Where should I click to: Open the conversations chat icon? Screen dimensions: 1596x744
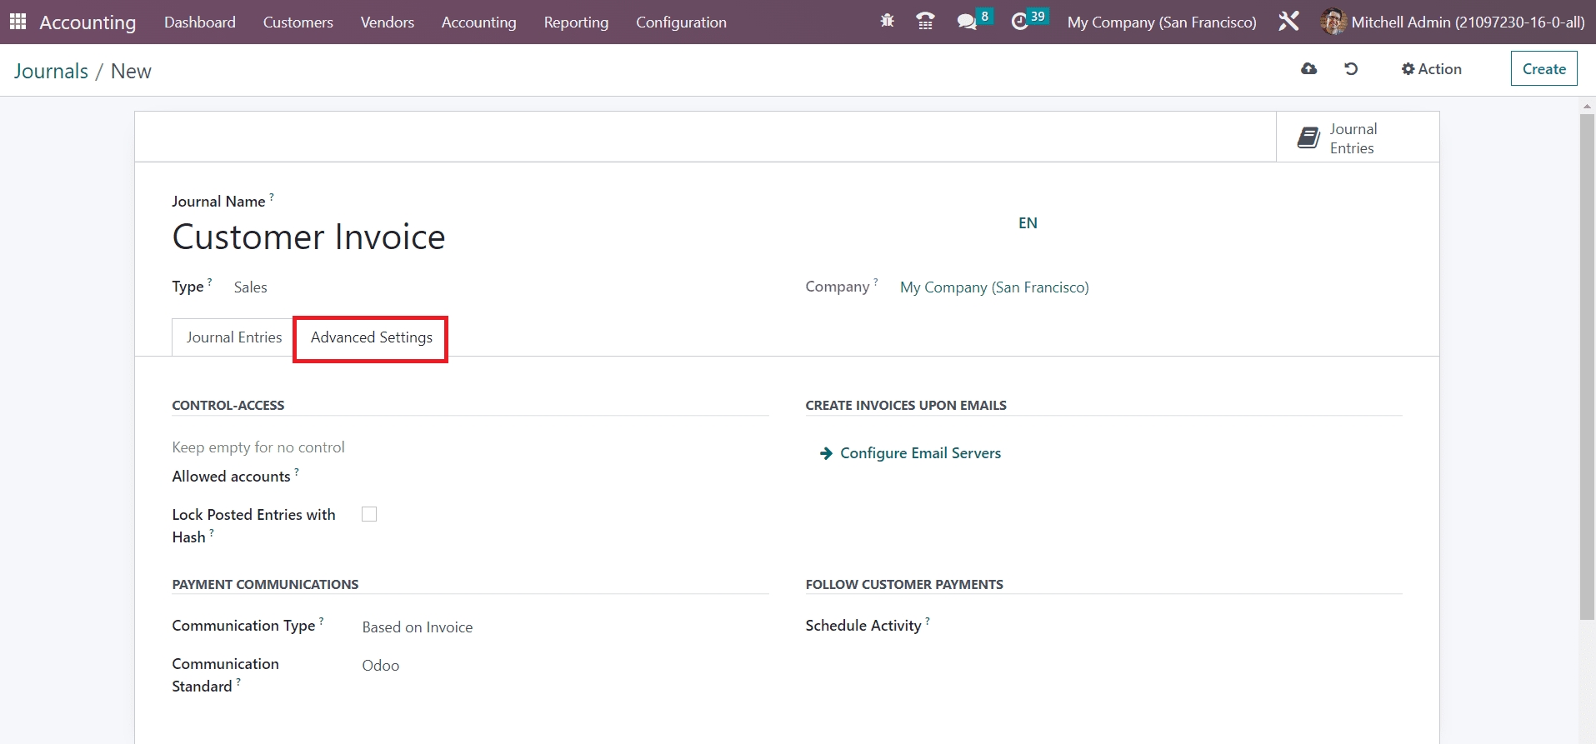click(x=967, y=22)
